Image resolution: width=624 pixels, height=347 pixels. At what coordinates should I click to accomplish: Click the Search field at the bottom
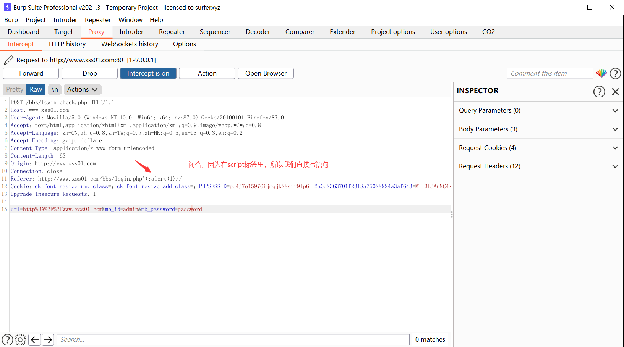coord(233,340)
